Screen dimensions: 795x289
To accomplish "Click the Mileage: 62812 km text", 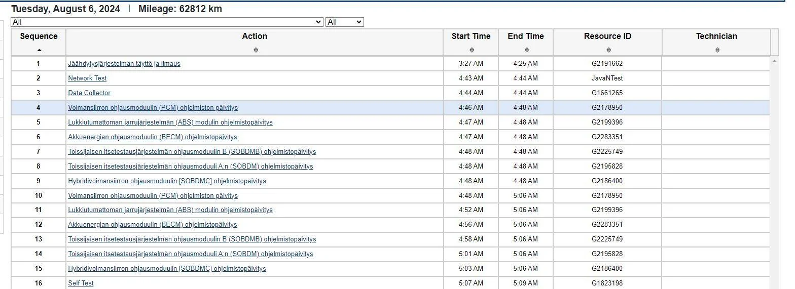I will pos(180,9).
